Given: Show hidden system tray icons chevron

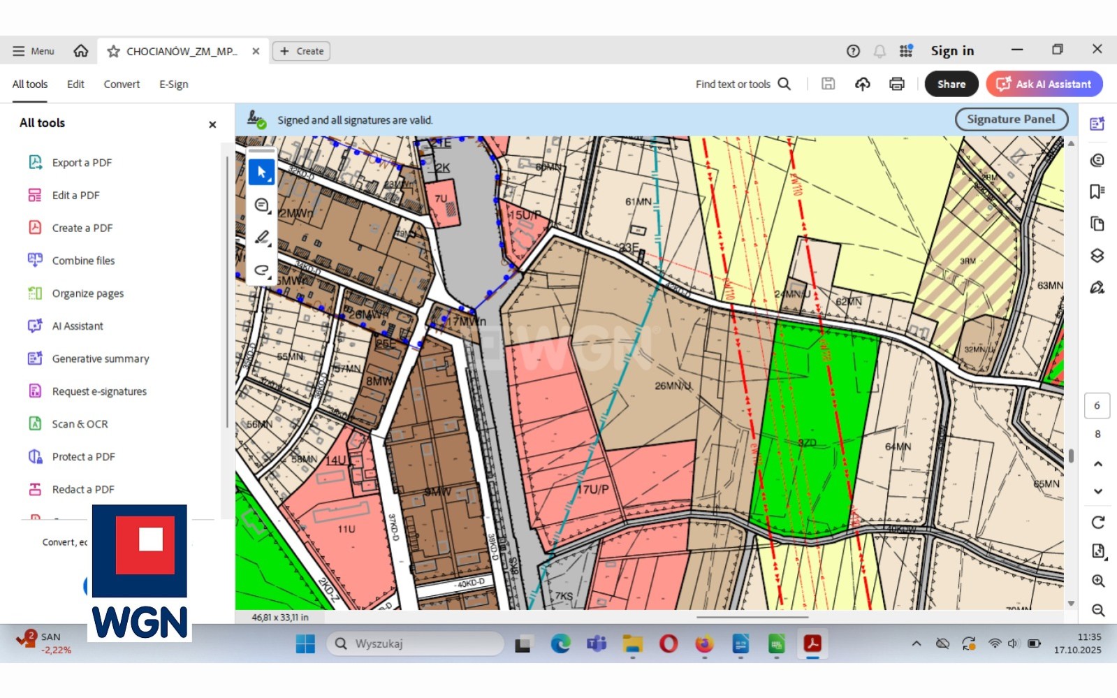Looking at the screenshot, I should pos(916,644).
